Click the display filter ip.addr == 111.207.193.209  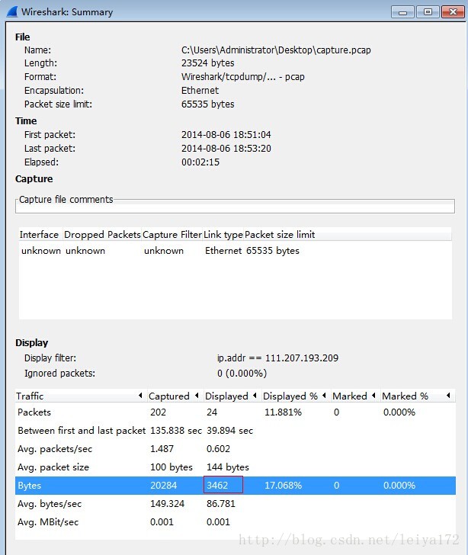(x=278, y=358)
